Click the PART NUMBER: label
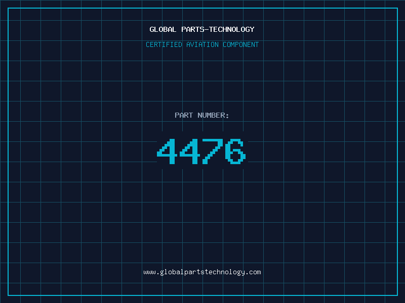Image resolution: width=405 pixels, height=303 pixels. [x=201, y=115]
